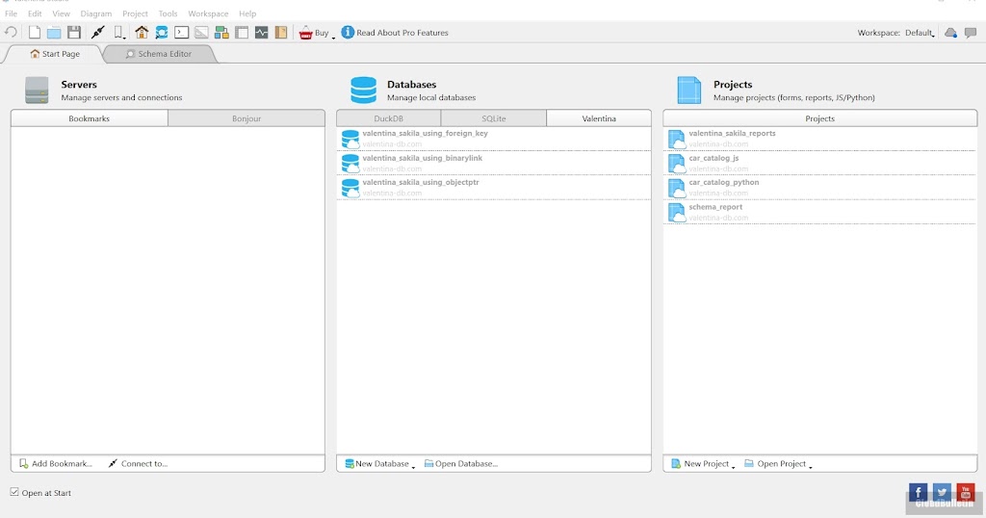Open the Facebook social link icon
Screen dimensions: 986x518
coord(918,492)
